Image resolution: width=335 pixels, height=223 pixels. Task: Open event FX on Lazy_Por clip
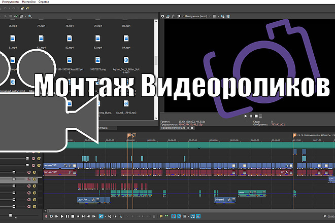click(93, 200)
